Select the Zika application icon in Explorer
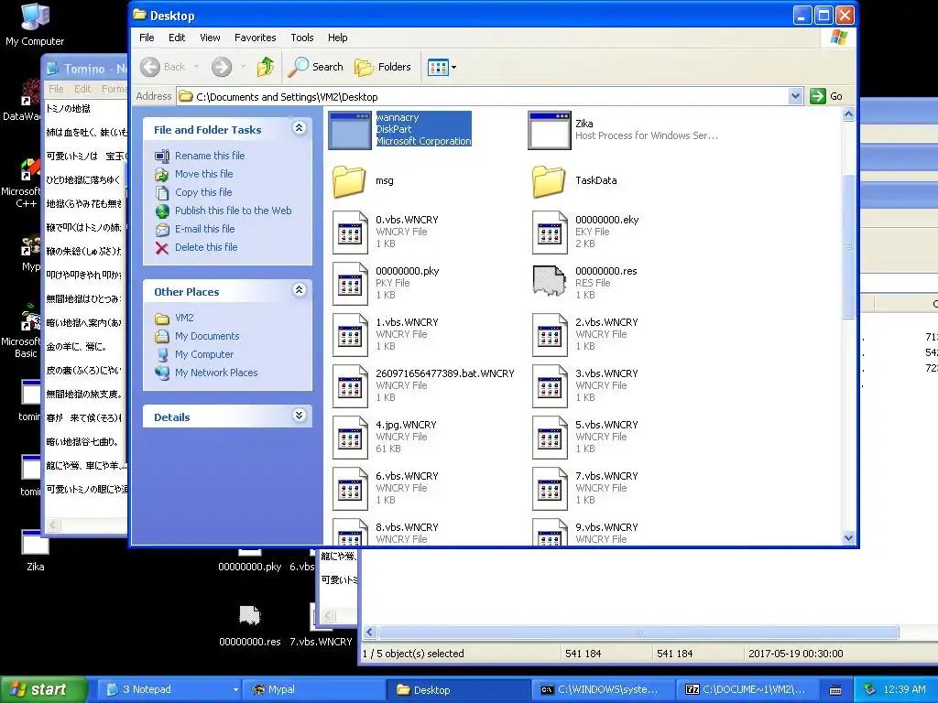 tap(550, 130)
